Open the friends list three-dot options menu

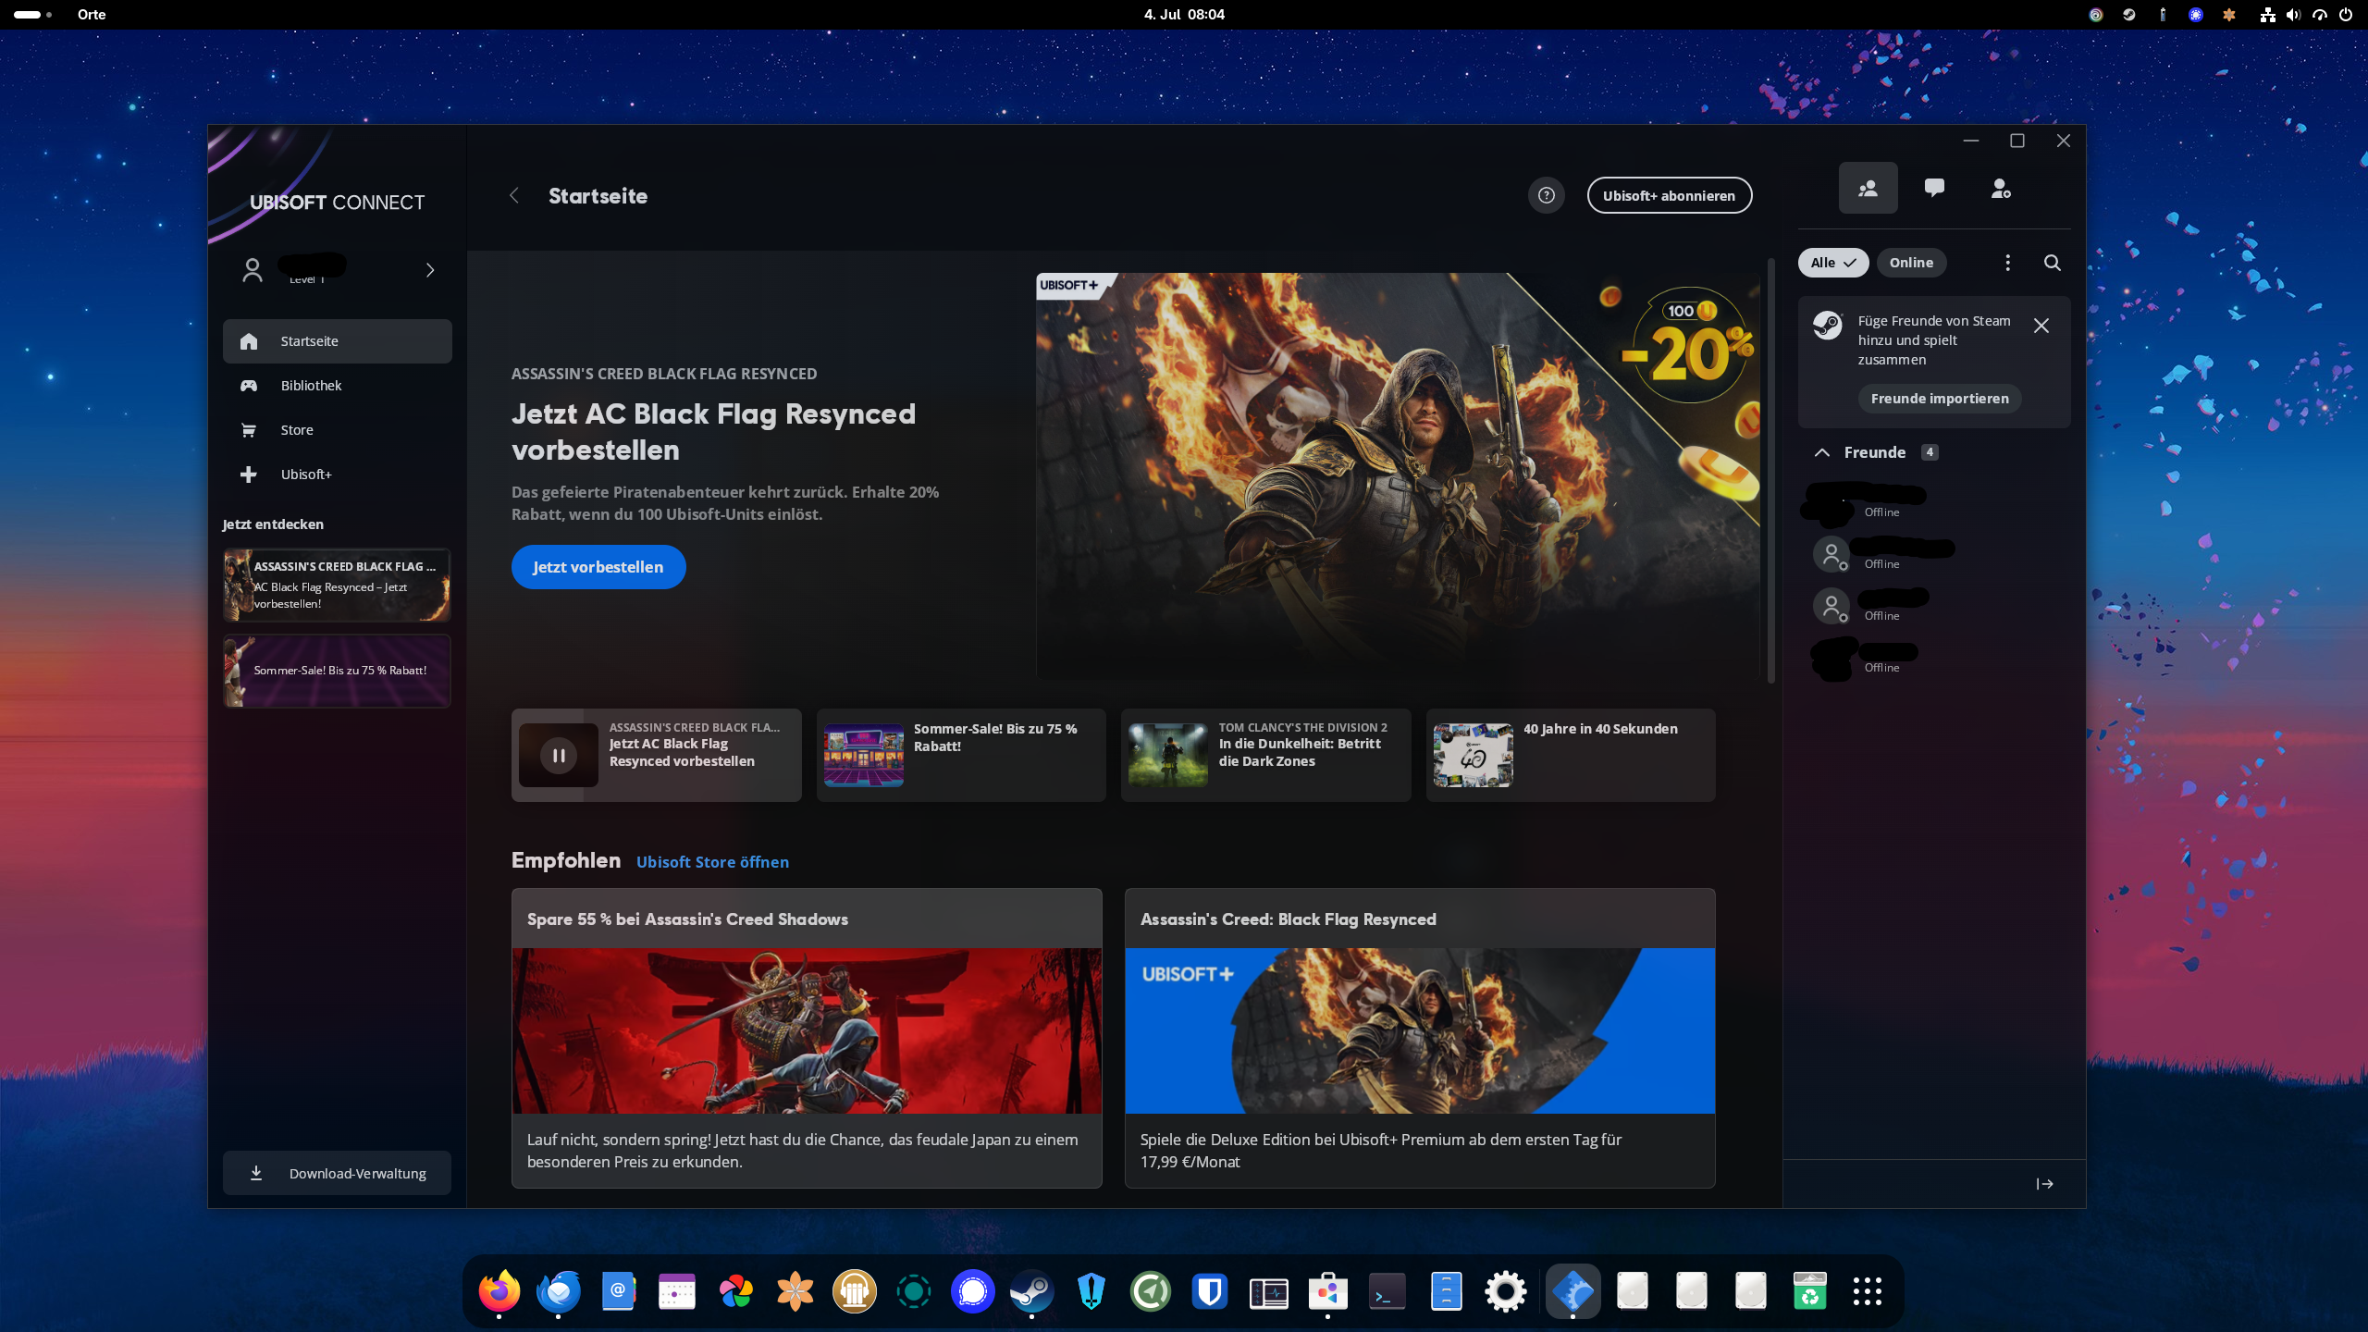tap(2007, 263)
